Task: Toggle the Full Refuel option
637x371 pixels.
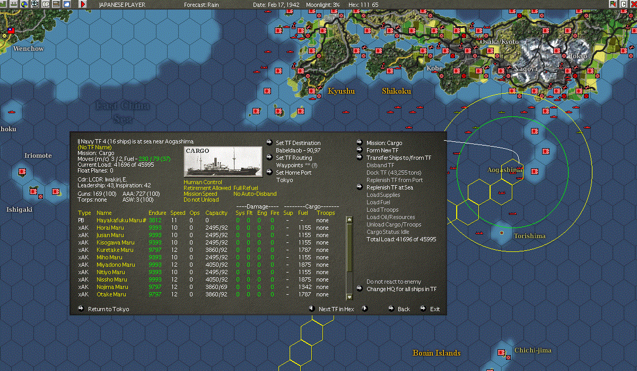Action: 247,188
